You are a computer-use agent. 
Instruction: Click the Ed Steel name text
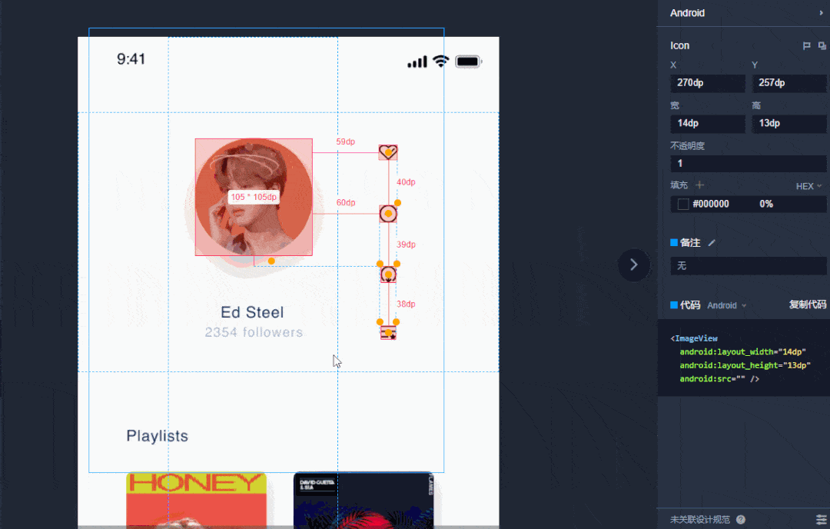[252, 312]
